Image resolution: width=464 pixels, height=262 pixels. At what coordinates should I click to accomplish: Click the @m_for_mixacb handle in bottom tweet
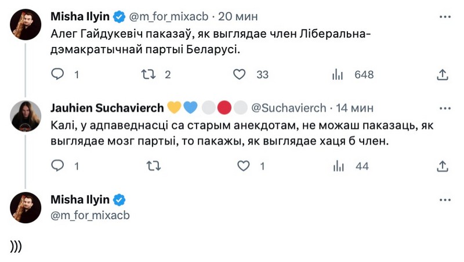(90, 216)
